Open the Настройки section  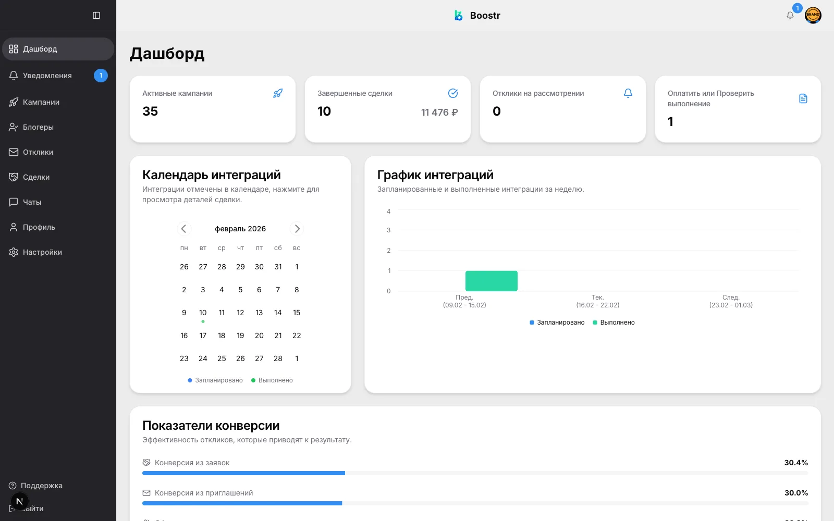click(x=44, y=252)
